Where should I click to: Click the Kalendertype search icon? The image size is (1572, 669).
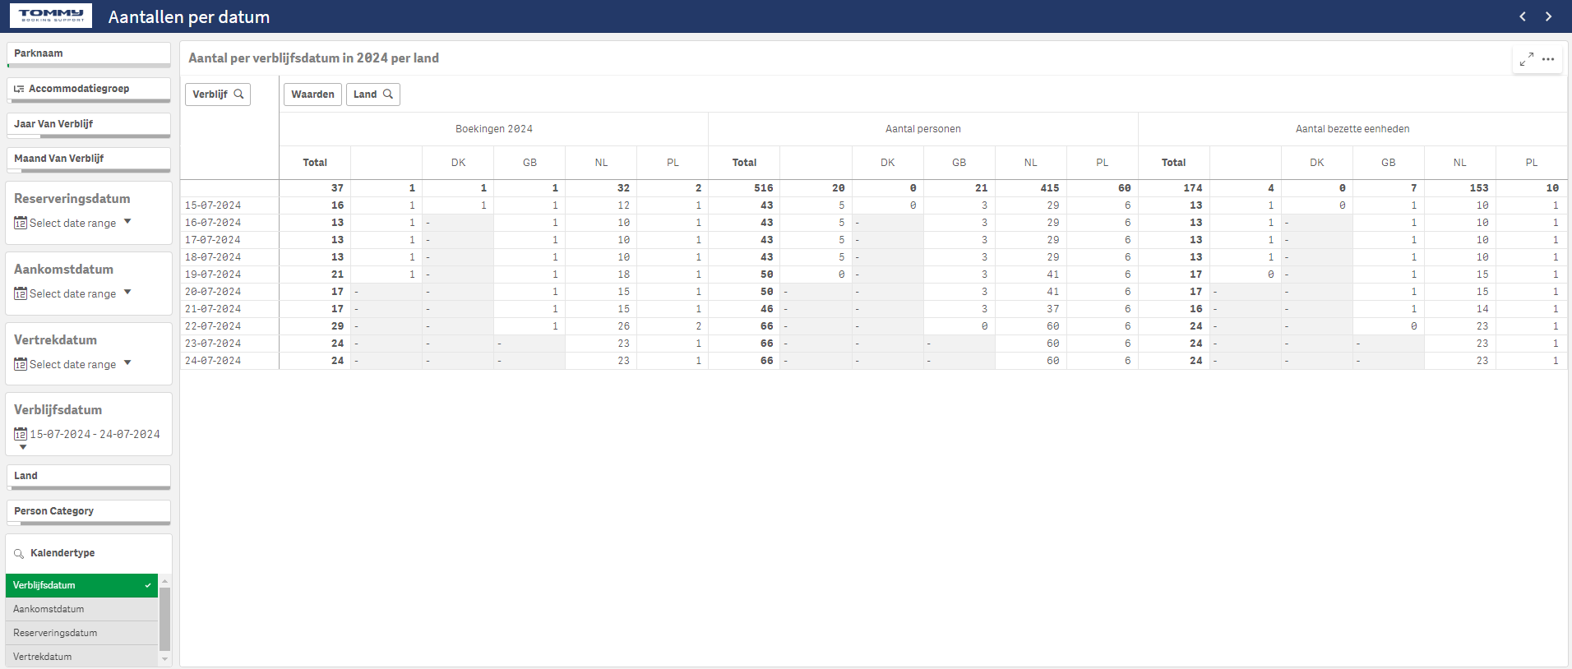point(19,553)
